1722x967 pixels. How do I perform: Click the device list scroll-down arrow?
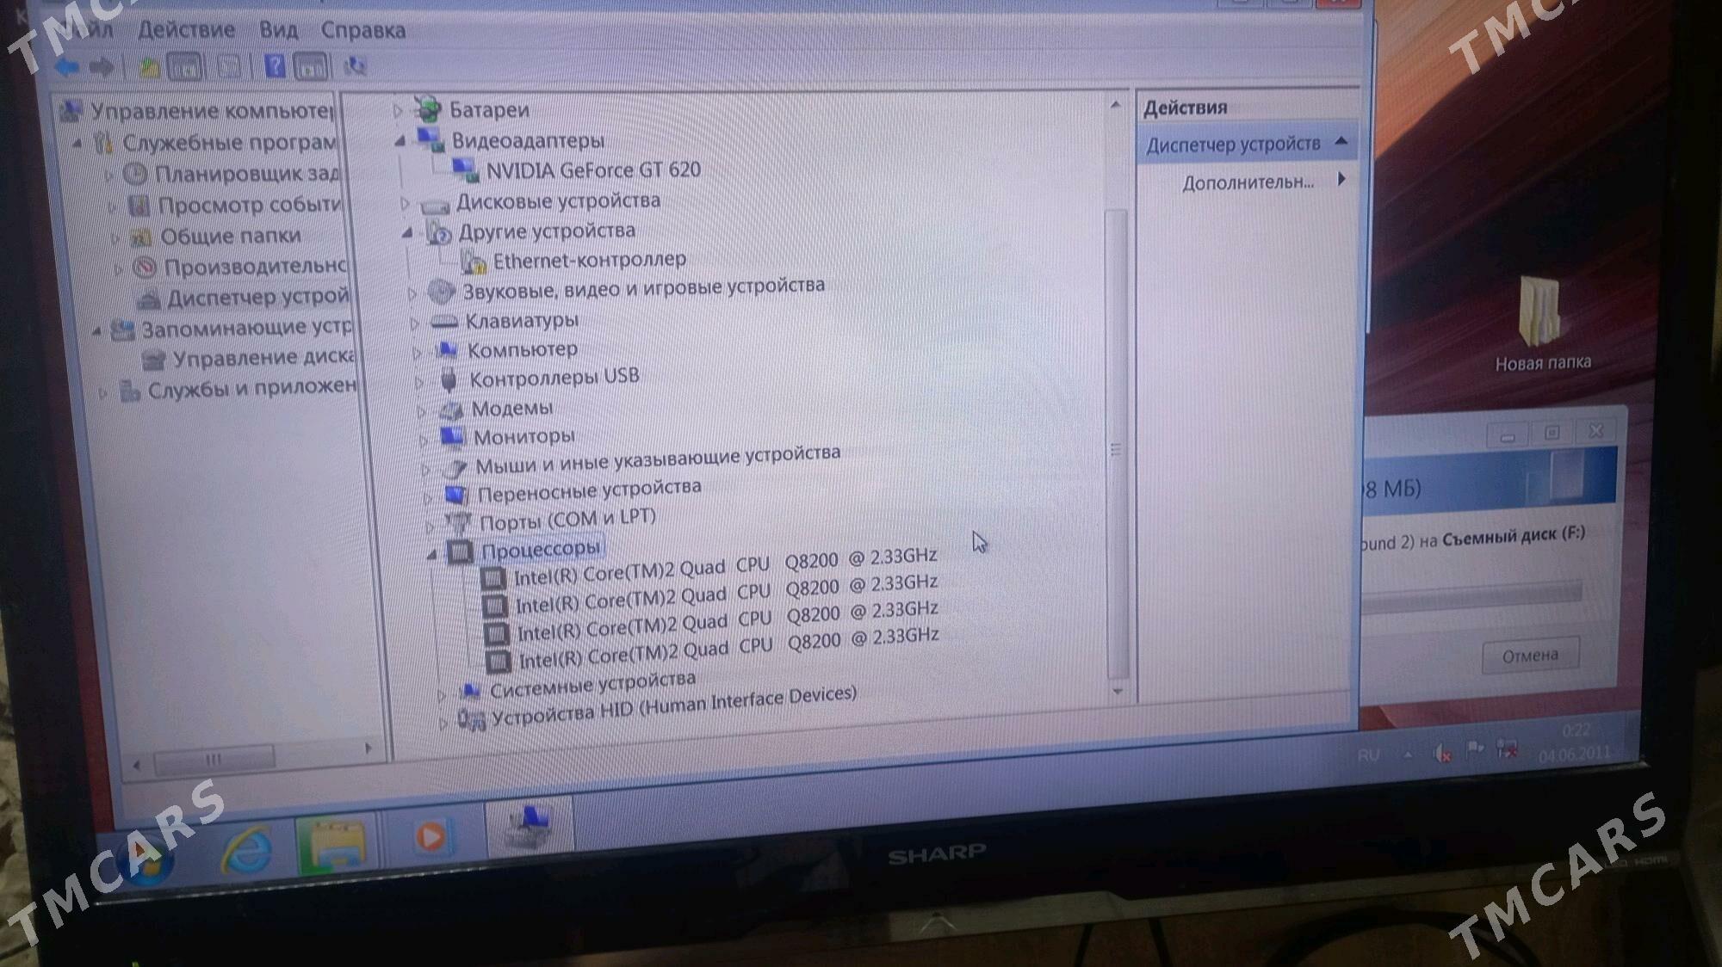[1118, 691]
